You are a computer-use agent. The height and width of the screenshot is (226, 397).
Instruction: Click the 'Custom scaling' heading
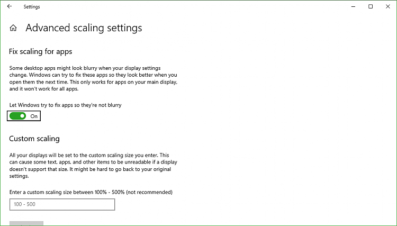pyautogui.click(x=34, y=139)
